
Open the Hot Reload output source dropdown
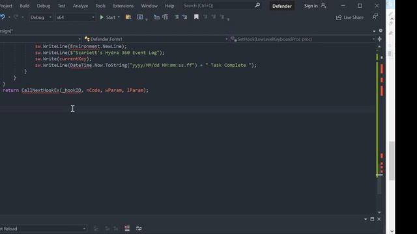tap(43, 229)
